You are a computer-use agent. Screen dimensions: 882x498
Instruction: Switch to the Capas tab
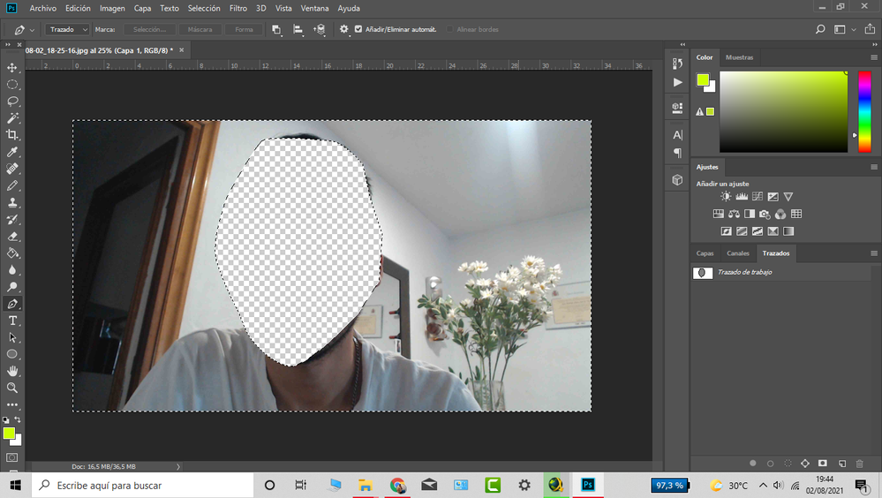point(705,253)
